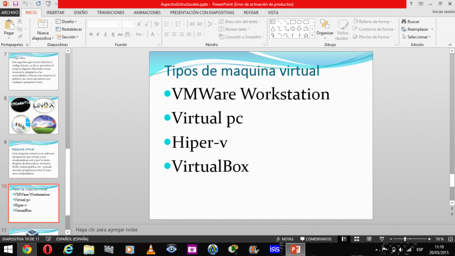Open VLC media player from taskbar
Viewport: 455px width, 256px height.
click(151, 249)
